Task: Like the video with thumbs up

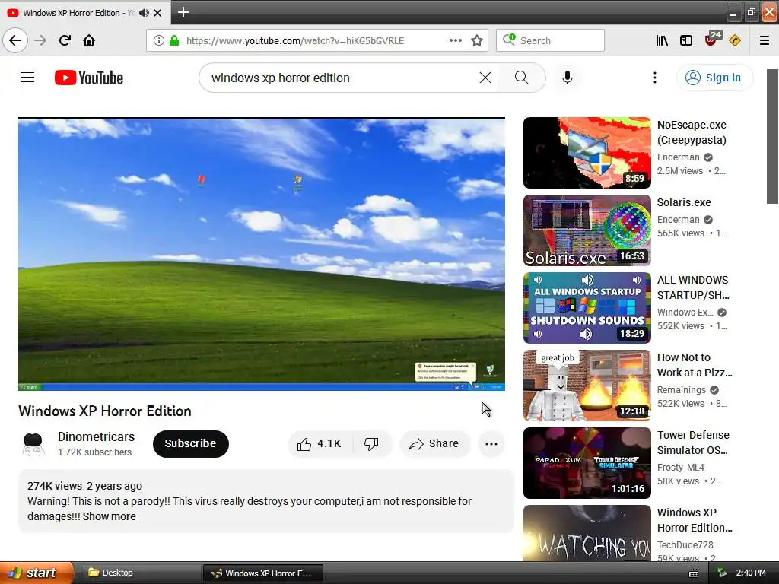Action: pyautogui.click(x=320, y=443)
